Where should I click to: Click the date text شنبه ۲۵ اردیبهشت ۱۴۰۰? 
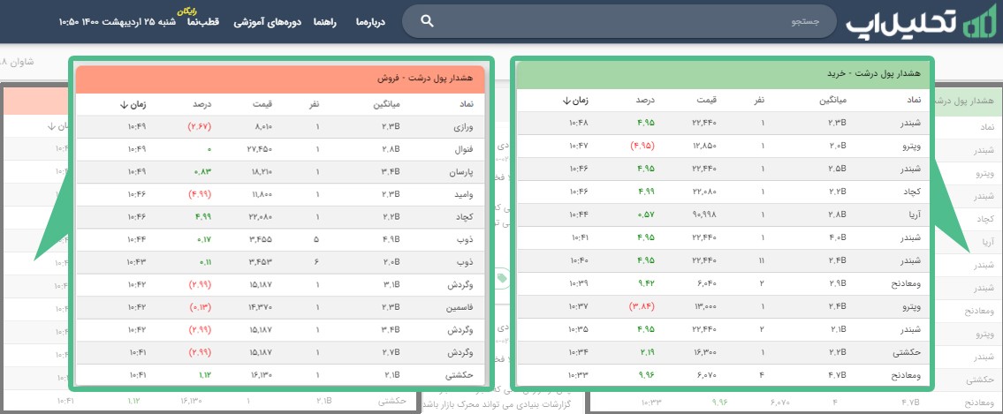117,22
